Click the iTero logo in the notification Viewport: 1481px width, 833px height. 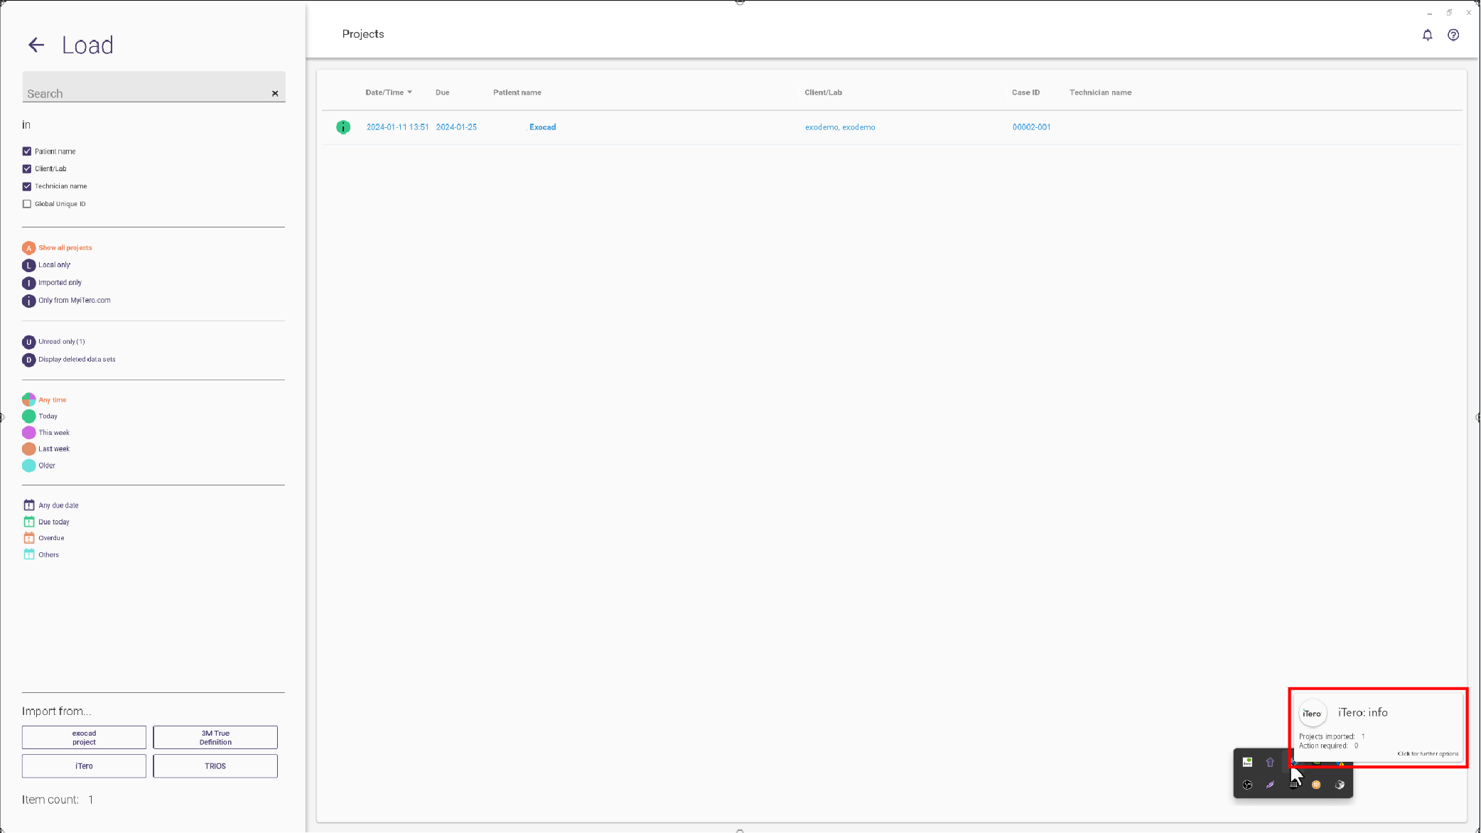point(1312,714)
